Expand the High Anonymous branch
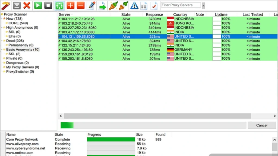Image resolution: width=278 pixels, height=156 pixels. click(x=2, y=27)
